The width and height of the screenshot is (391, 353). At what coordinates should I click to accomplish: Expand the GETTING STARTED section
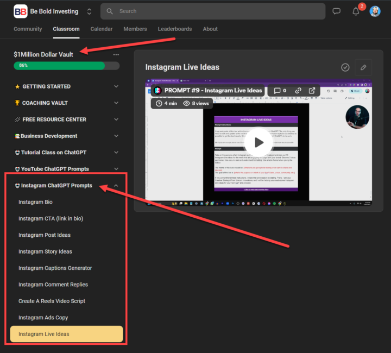coord(116,86)
